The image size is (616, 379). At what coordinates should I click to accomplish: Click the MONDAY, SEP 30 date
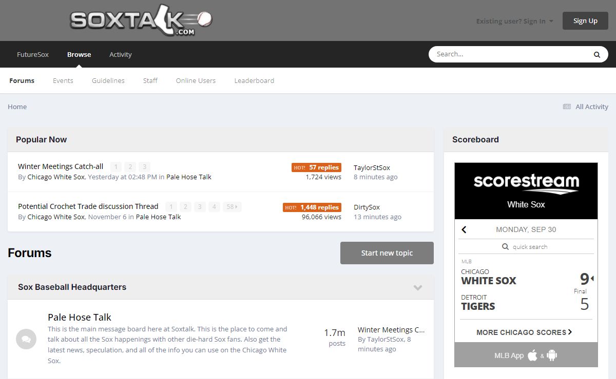click(x=526, y=229)
